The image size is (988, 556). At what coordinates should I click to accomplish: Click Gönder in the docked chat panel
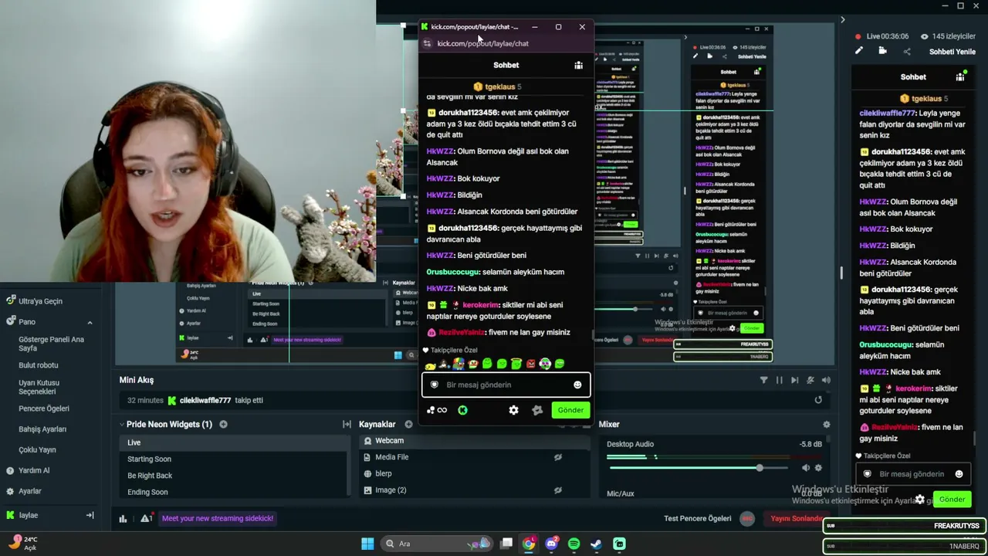pyautogui.click(x=952, y=499)
